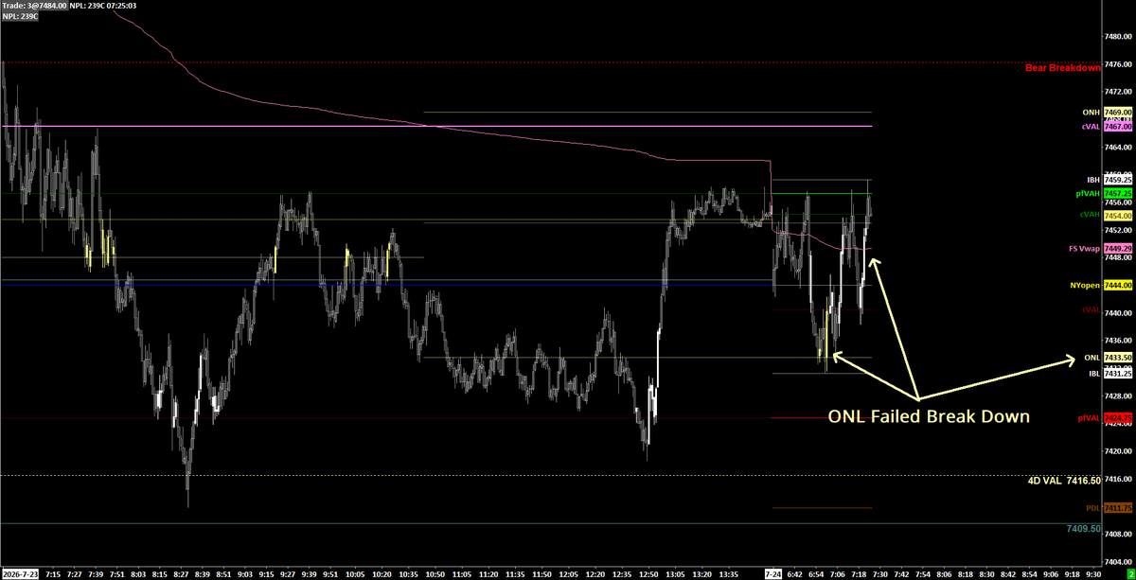The width and height of the screenshot is (1136, 580).
Task: Click the 6:42 time axis label
Action: 796,573
